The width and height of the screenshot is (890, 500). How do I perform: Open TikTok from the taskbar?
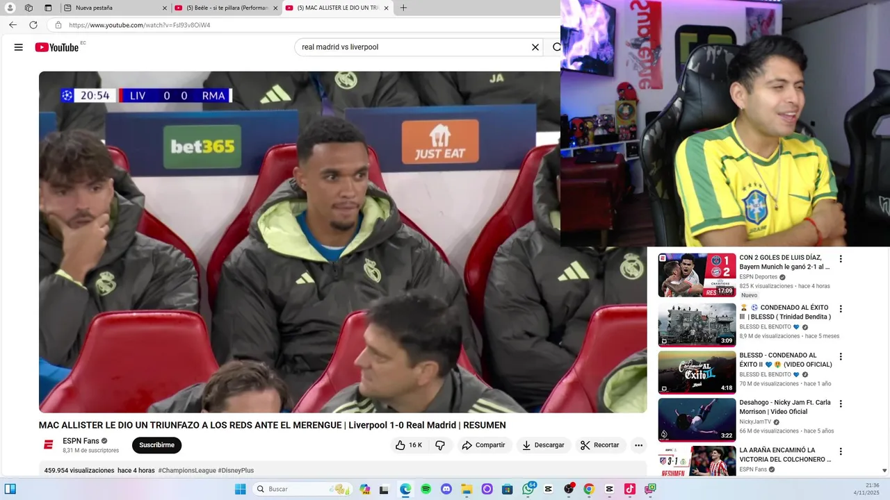(x=629, y=489)
